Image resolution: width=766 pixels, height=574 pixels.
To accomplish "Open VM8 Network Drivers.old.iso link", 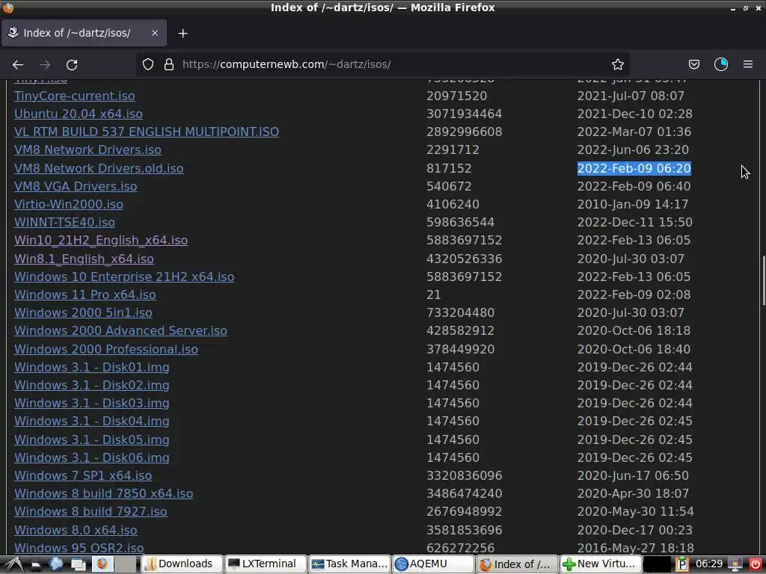I will 99,168.
